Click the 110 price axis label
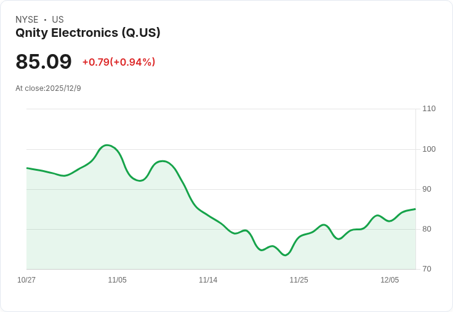 click(x=429, y=109)
